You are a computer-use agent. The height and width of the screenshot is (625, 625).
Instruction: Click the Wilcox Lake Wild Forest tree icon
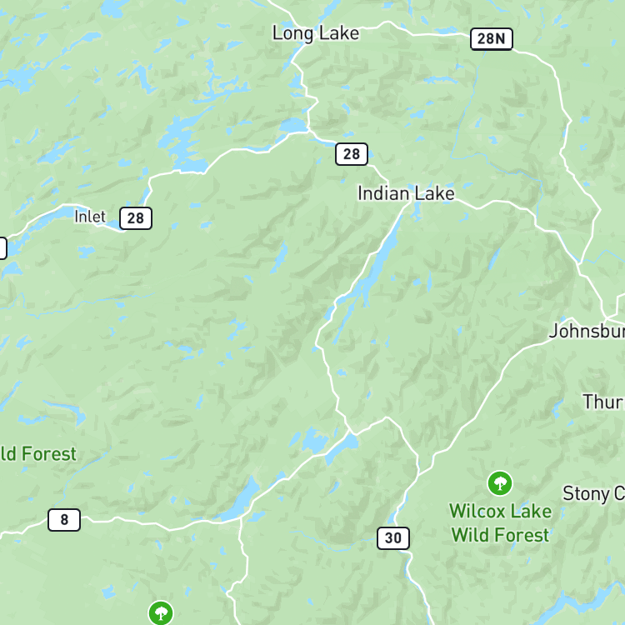(500, 483)
